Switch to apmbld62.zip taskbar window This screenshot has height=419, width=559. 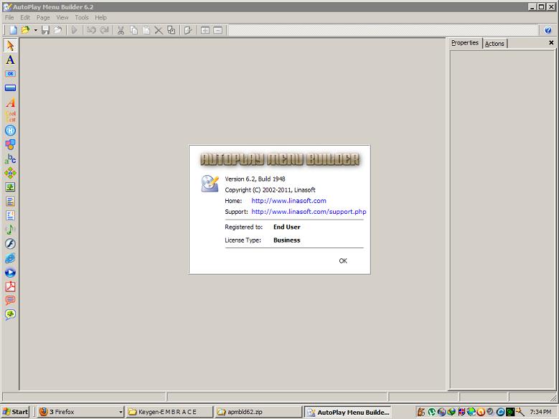click(x=258, y=412)
